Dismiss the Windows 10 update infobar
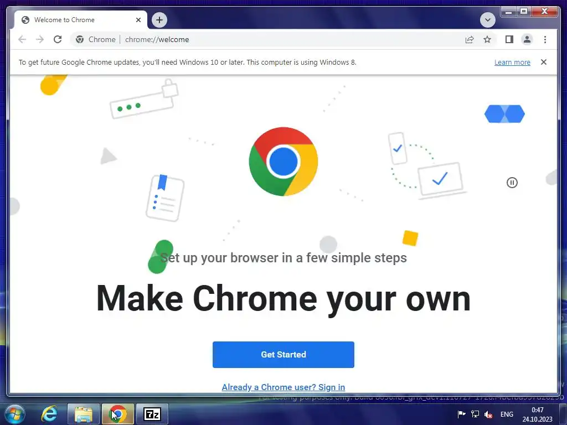 [544, 62]
